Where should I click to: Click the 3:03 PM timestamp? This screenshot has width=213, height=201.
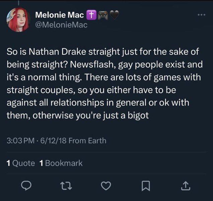click(20, 141)
